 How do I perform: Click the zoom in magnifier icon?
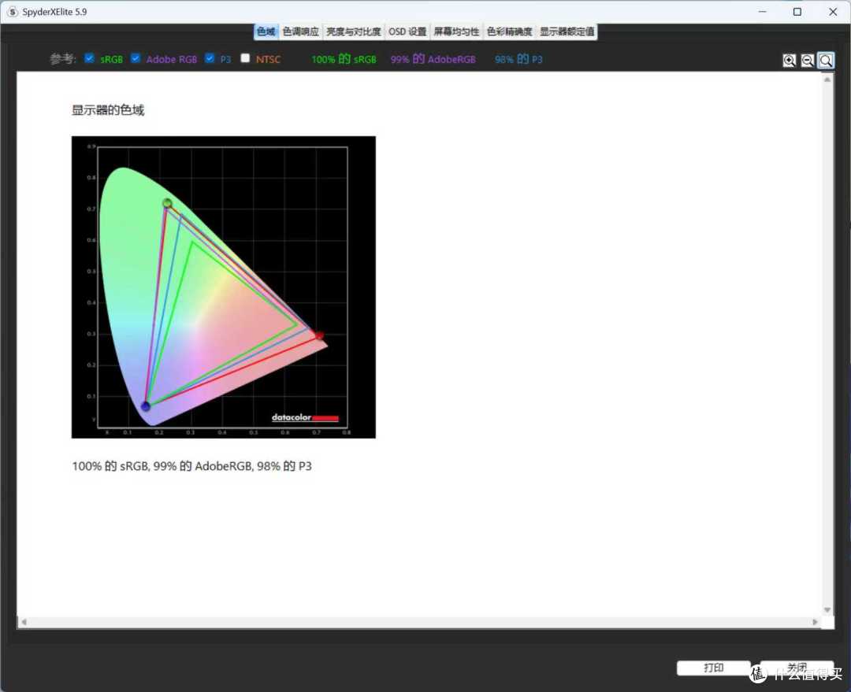(x=789, y=60)
